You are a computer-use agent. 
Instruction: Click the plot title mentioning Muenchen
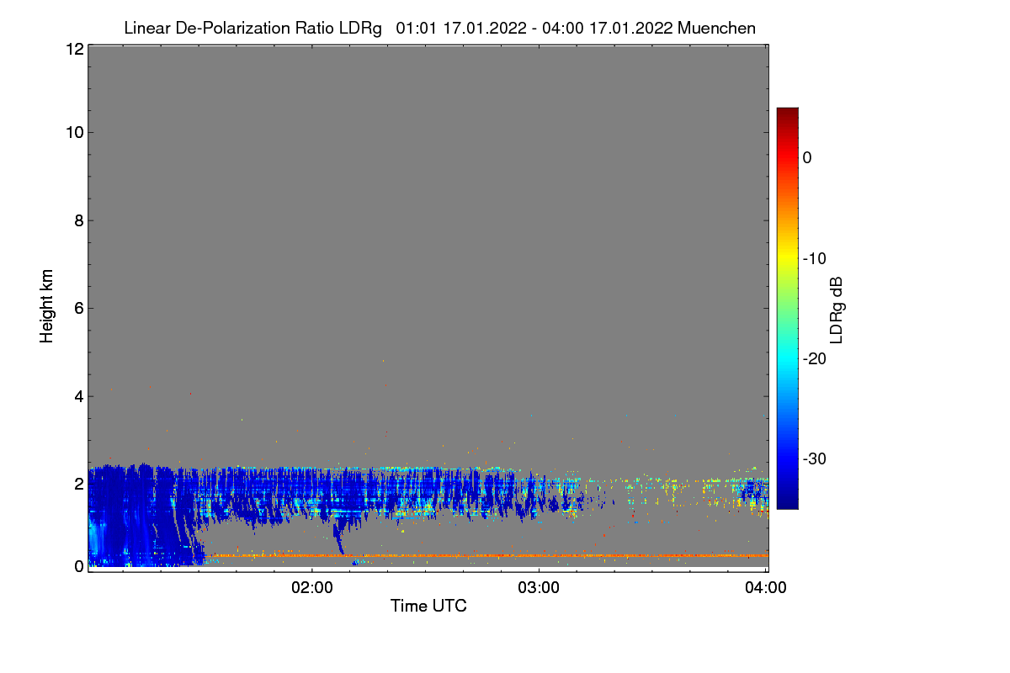point(439,28)
